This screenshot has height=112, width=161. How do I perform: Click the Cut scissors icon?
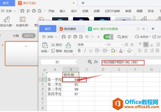click(x=53, y=45)
